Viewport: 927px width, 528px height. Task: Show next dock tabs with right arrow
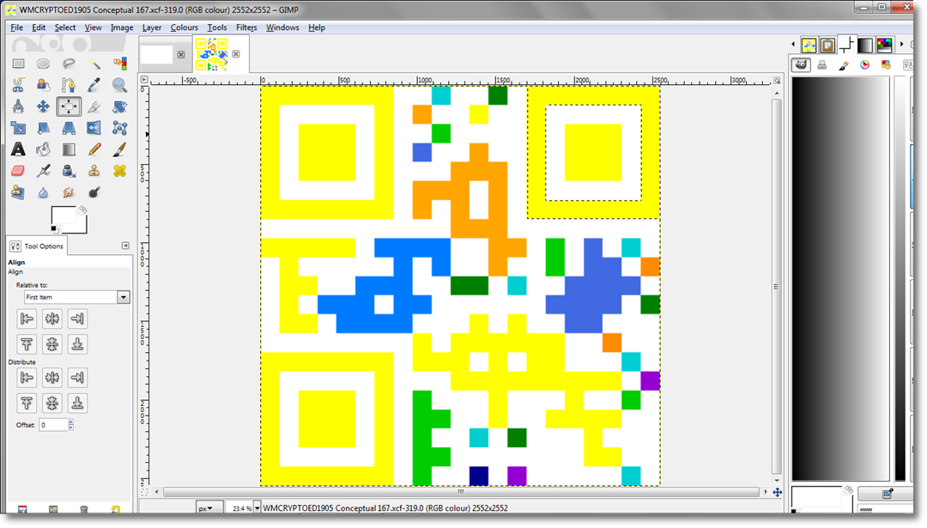pos(901,45)
